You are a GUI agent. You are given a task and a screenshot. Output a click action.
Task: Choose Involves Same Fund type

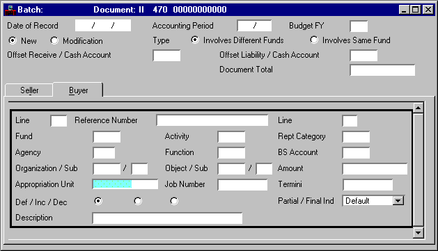[314, 40]
